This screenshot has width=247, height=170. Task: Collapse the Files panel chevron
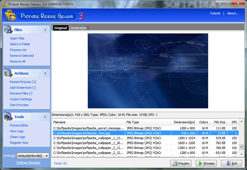tap(45, 30)
